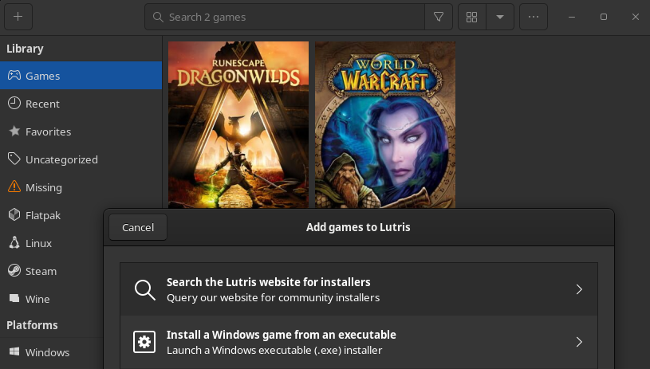Click the clock icon beside Recent
The height and width of the screenshot is (369, 650).
(x=14, y=103)
